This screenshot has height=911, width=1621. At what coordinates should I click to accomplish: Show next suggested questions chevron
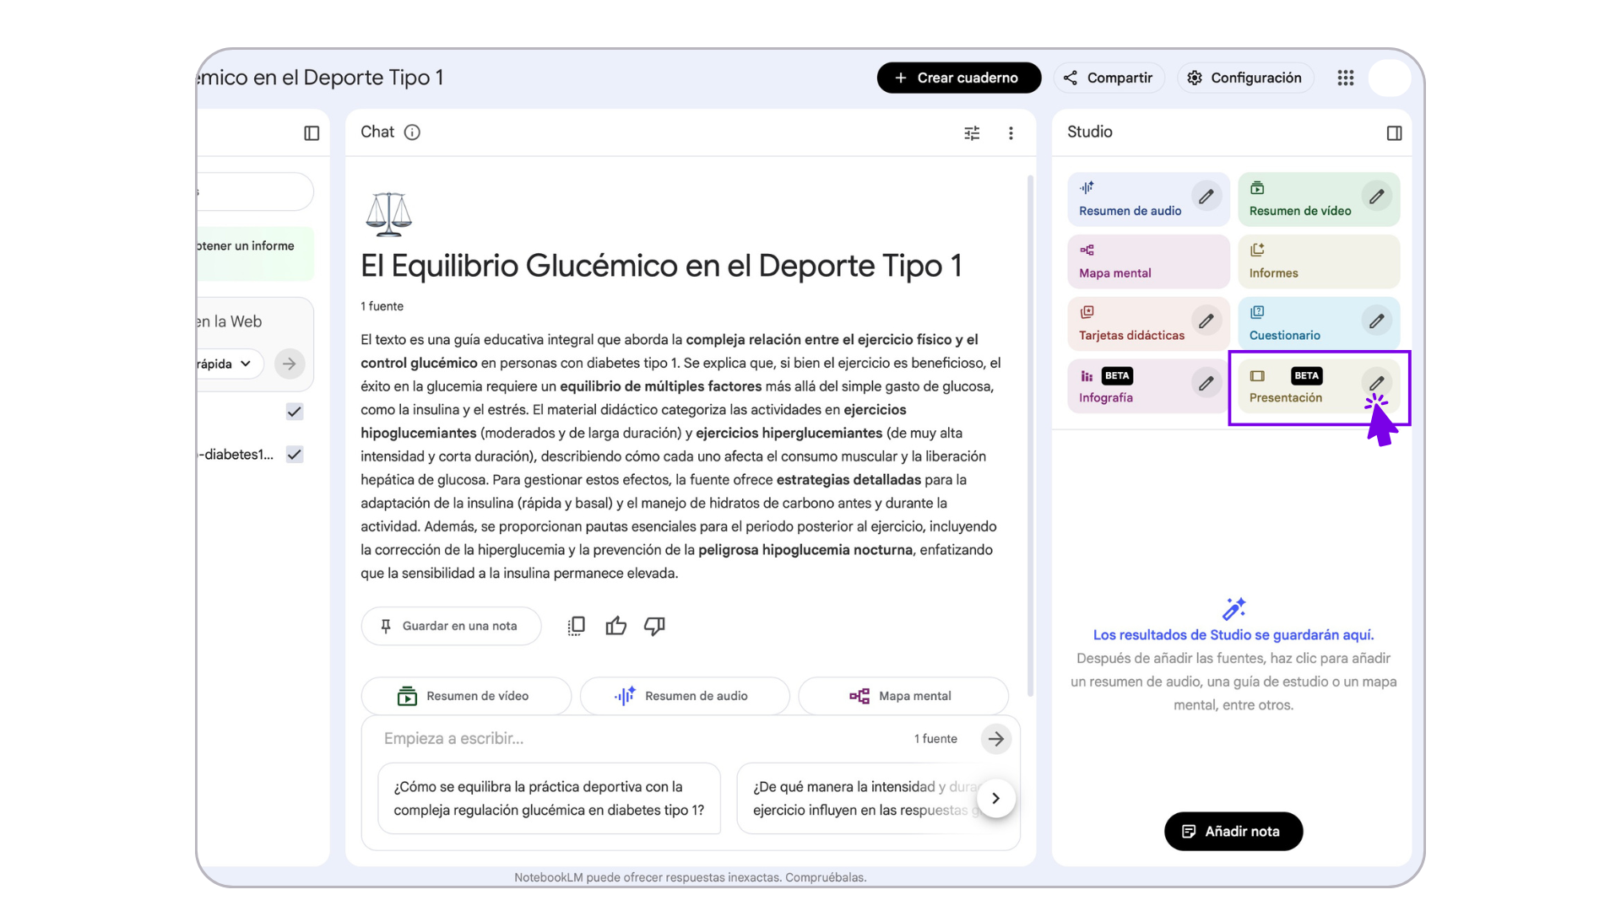tap(995, 798)
